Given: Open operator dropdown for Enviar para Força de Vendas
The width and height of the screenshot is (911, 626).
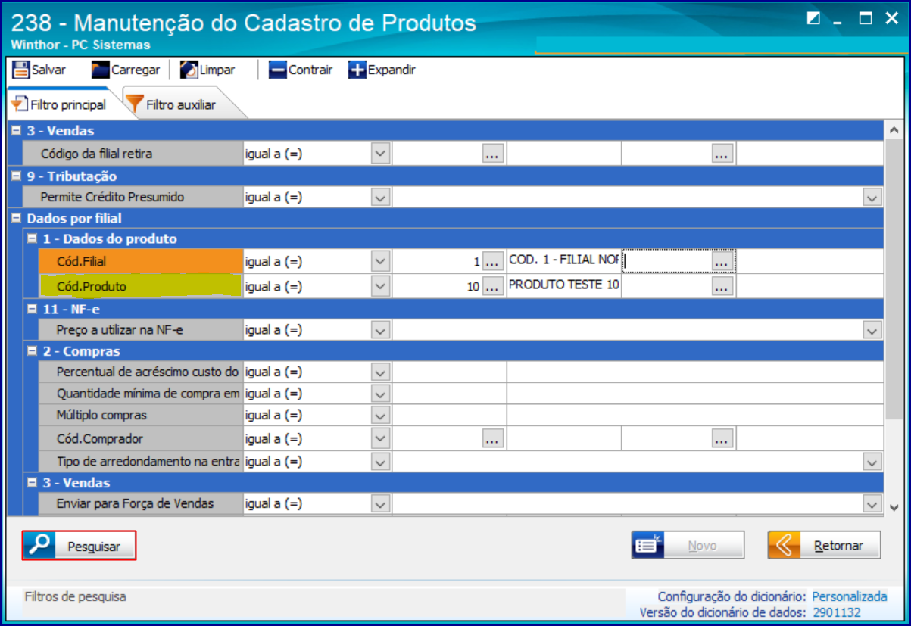Looking at the screenshot, I should tap(380, 503).
